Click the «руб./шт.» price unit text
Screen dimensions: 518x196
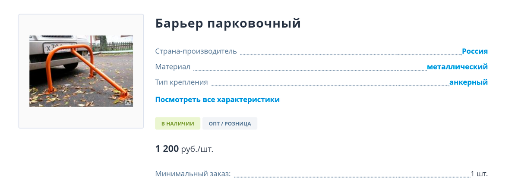[197, 149]
